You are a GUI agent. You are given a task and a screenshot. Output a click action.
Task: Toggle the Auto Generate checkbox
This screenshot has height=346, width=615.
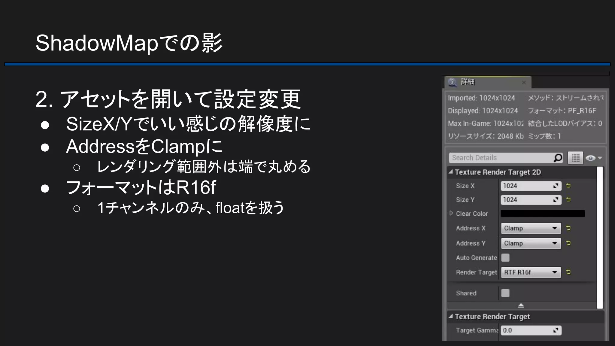tap(505, 258)
